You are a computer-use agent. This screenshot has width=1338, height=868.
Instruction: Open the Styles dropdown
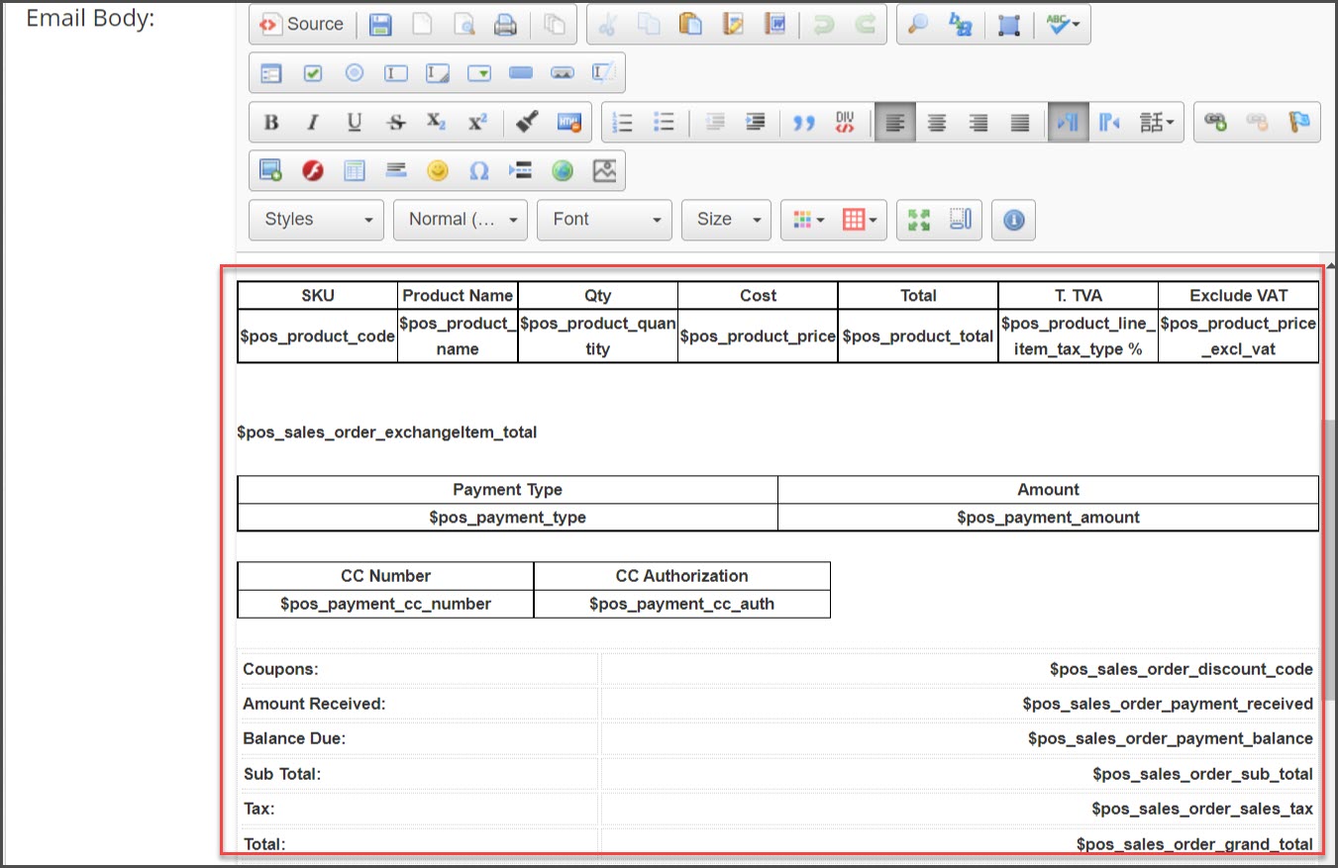tap(317, 220)
